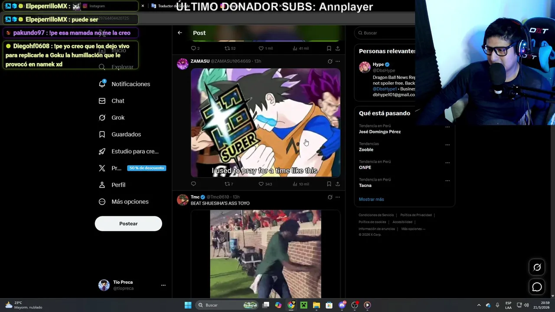Ask Grok about Tmc's post
The image size is (555, 312).
330,197
